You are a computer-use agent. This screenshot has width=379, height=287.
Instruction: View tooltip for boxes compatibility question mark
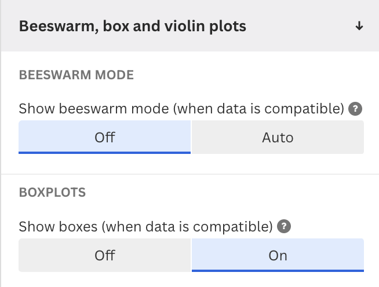[284, 226]
